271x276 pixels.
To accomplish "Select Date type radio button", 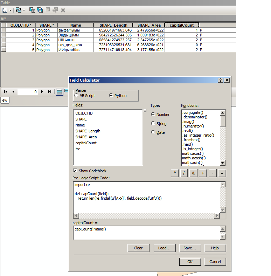I will [153, 132].
